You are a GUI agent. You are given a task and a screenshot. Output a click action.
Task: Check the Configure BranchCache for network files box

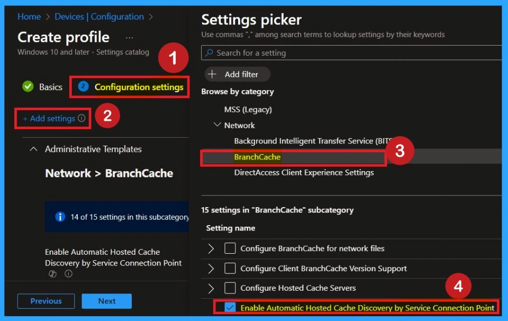click(230, 248)
